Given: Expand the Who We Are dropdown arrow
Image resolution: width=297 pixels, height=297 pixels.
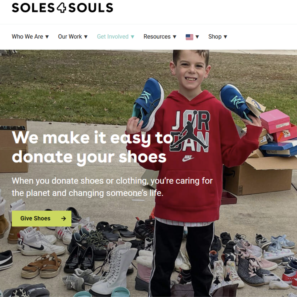Looking at the screenshot, I should (47, 37).
